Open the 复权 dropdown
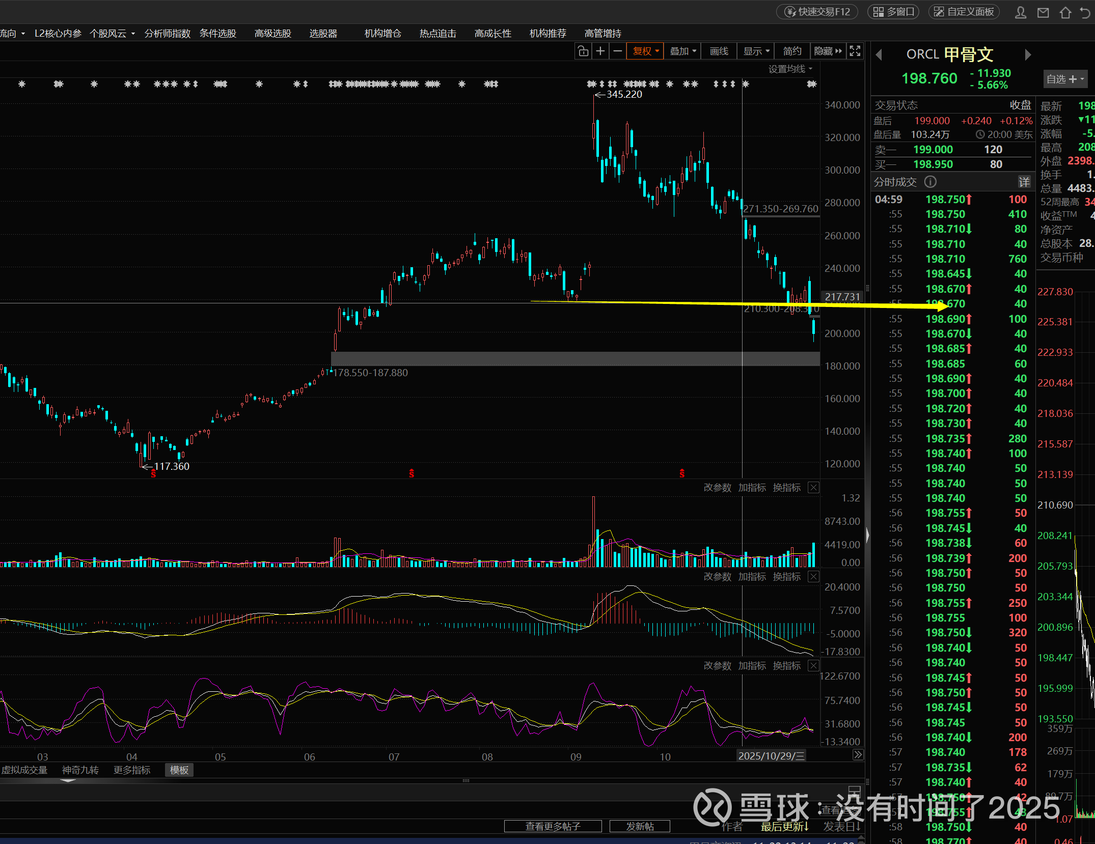Screen dimensions: 1095x844 coord(645,51)
